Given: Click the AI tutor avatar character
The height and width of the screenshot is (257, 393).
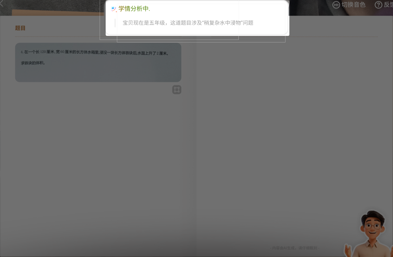Looking at the screenshot, I should (x=368, y=234).
